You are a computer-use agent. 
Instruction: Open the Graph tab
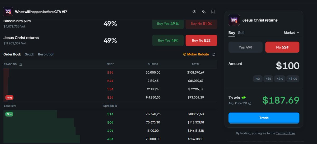[x=29, y=54]
